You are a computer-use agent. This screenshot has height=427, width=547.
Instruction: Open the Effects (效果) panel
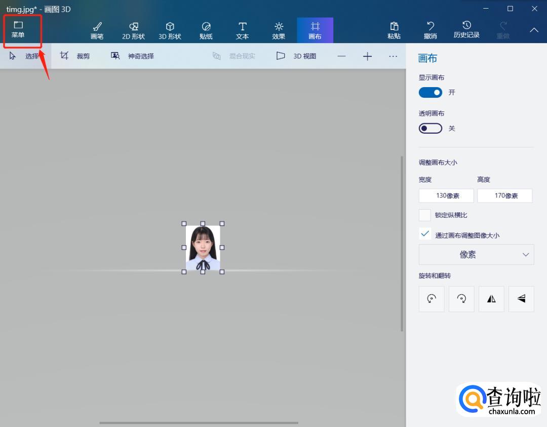tap(279, 30)
